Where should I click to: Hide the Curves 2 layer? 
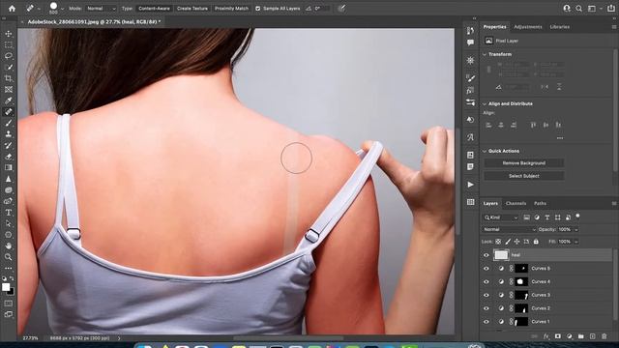[x=486, y=308]
